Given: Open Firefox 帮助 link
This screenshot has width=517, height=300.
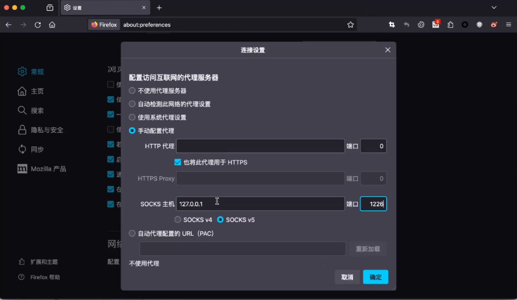Looking at the screenshot, I should point(39,277).
